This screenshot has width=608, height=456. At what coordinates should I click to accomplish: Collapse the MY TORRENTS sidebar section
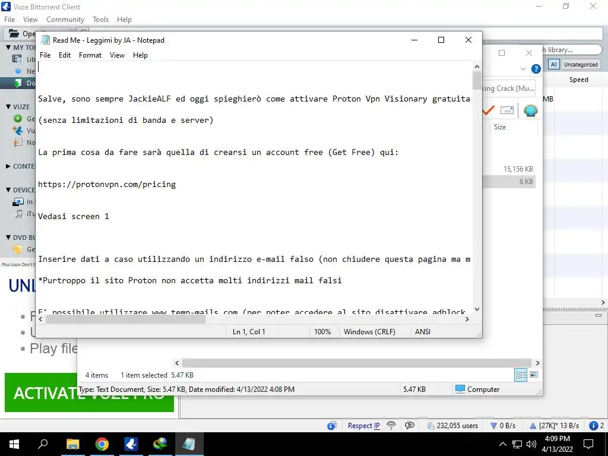pos(8,47)
